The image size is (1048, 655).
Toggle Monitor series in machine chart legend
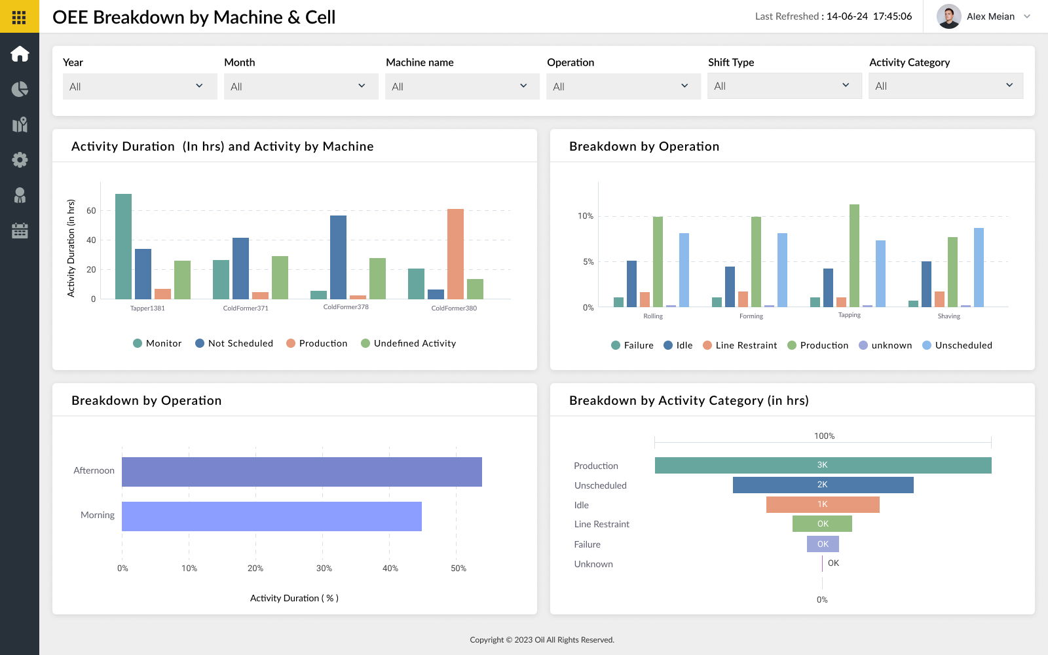tap(157, 343)
